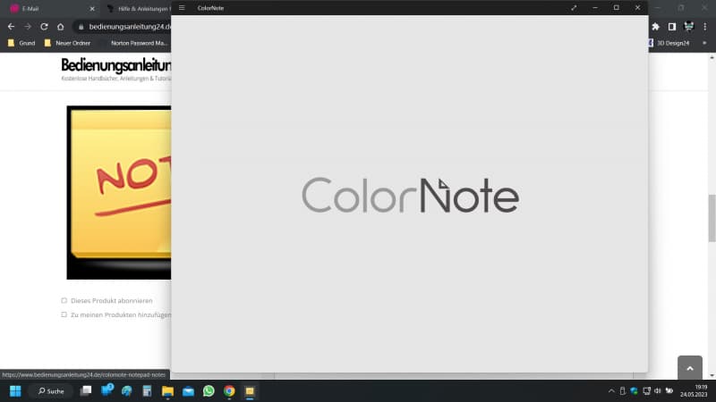Click the Suche taskbar search box

click(51, 391)
